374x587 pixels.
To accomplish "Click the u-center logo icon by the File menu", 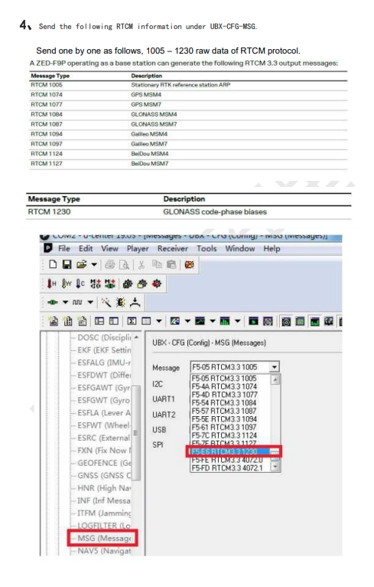I will coord(48,248).
